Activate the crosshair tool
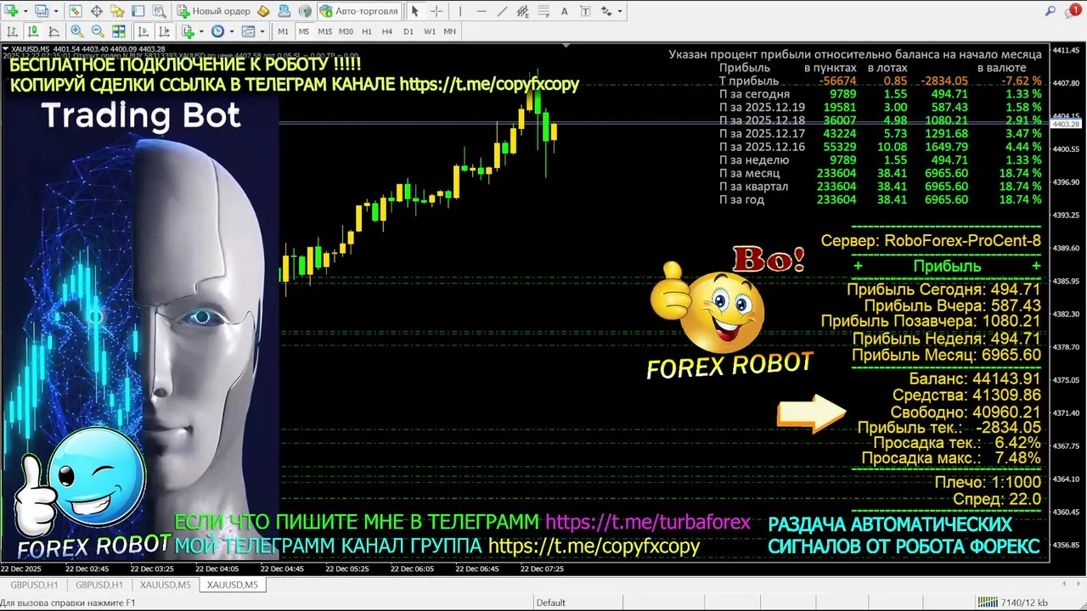This screenshot has height=611, width=1087. [436, 11]
